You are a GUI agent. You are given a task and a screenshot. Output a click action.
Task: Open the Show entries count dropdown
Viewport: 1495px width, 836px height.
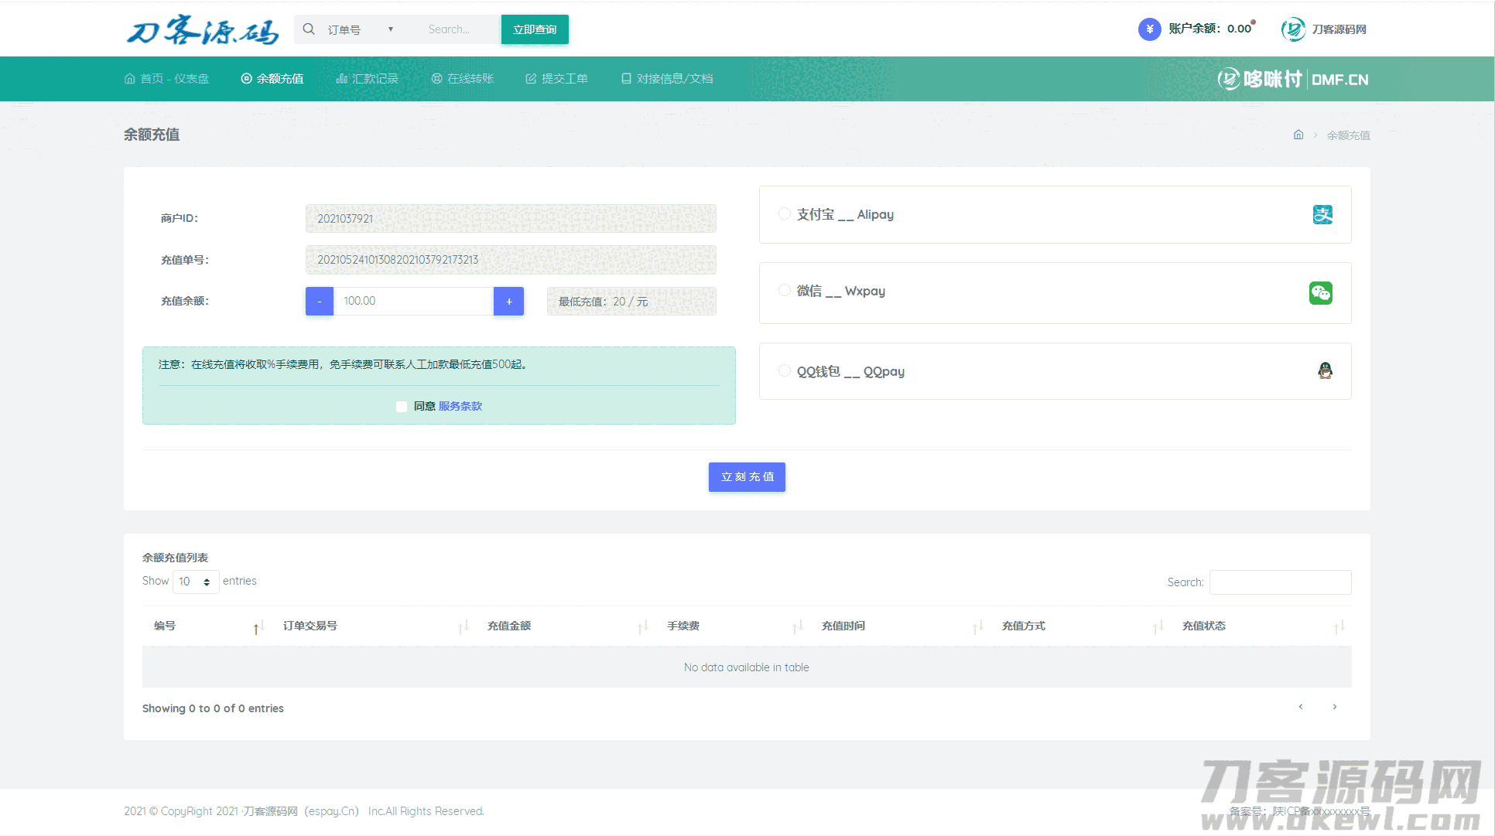(x=195, y=582)
